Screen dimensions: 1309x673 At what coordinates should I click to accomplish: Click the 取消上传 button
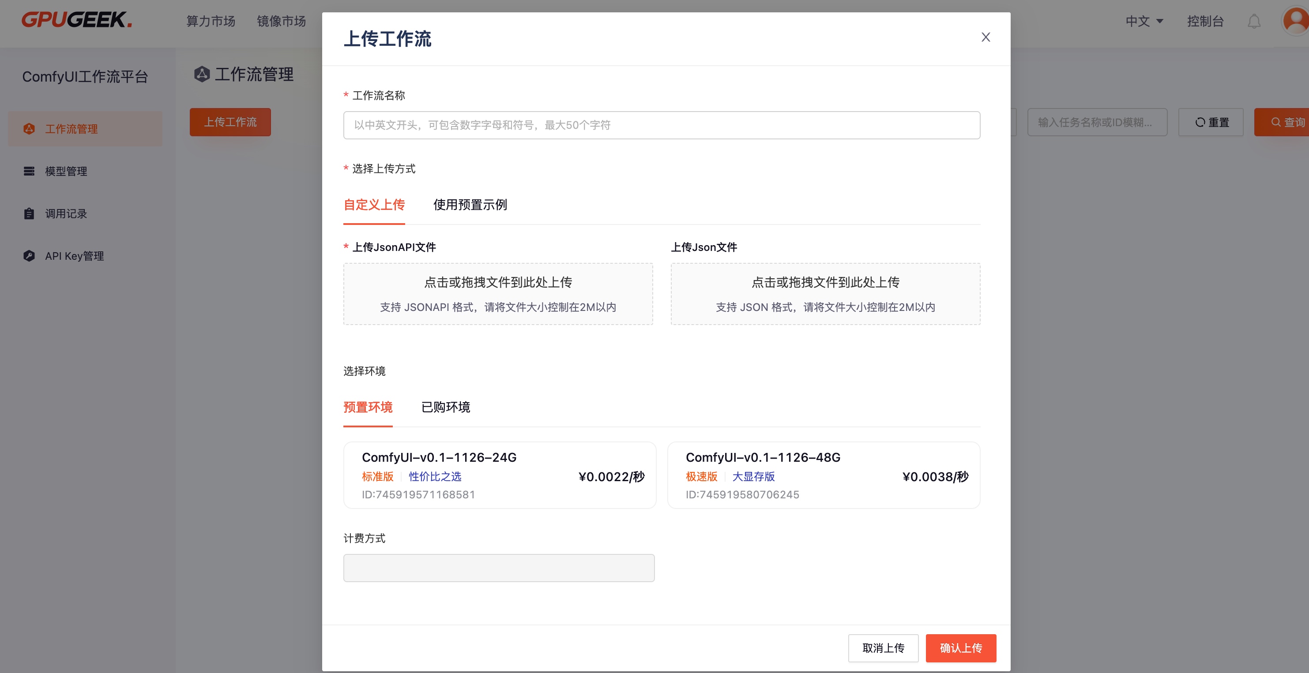click(883, 647)
